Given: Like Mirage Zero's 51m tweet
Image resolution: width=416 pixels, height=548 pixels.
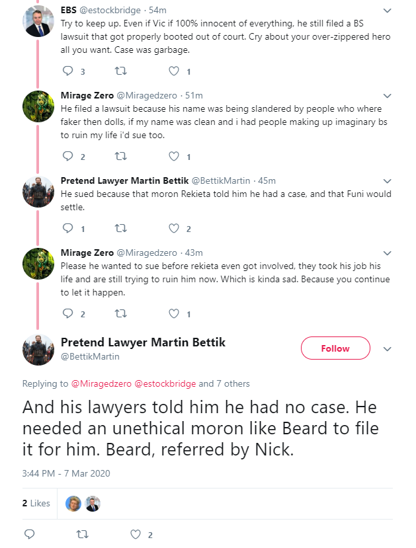Looking at the screenshot, I should point(174,156).
